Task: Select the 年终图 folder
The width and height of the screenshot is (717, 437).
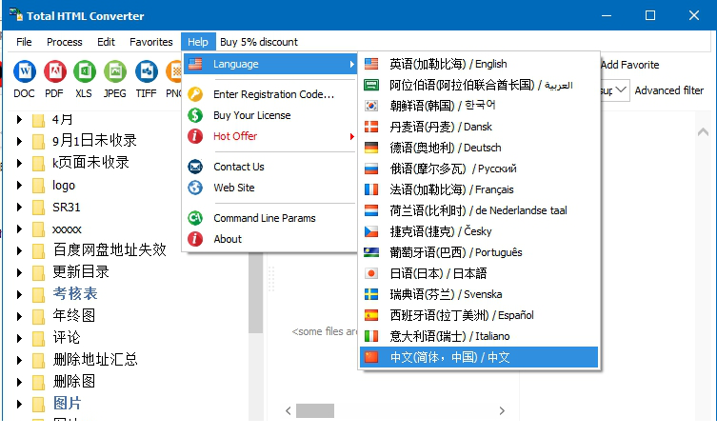Action: [73, 315]
